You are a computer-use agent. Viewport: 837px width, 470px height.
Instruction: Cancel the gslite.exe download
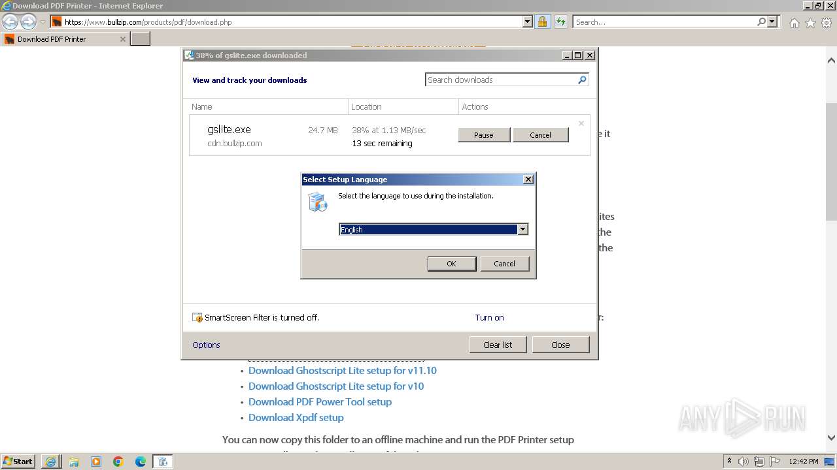pyautogui.click(x=540, y=135)
